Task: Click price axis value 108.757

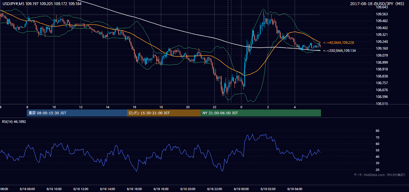Action: 382,83
